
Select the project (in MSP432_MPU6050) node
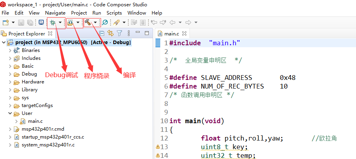[73, 43]
